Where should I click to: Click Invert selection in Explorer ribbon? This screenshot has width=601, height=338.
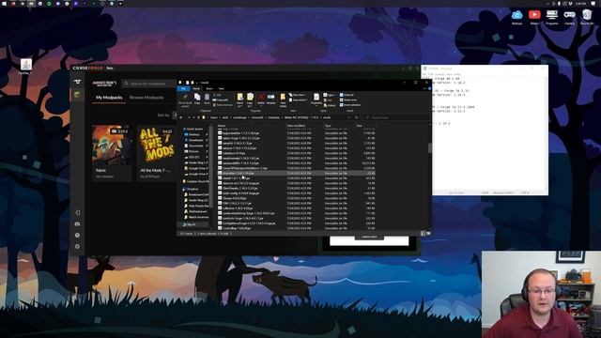click(x=350, y=104)
